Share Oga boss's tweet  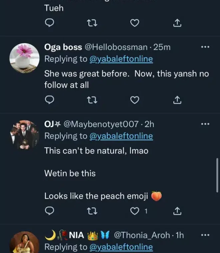178,100
